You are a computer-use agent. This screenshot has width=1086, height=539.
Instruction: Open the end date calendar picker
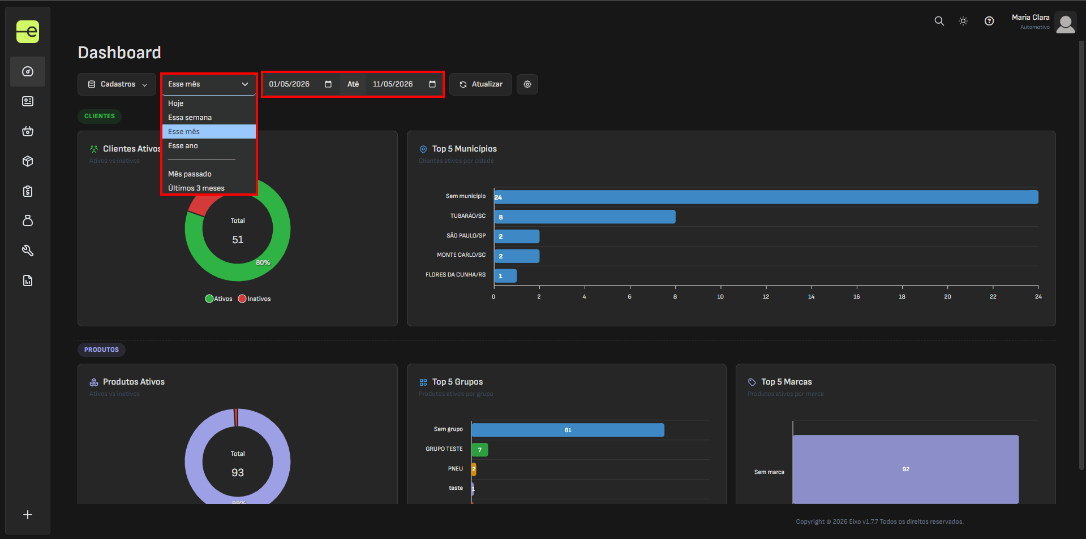[432, 84]
